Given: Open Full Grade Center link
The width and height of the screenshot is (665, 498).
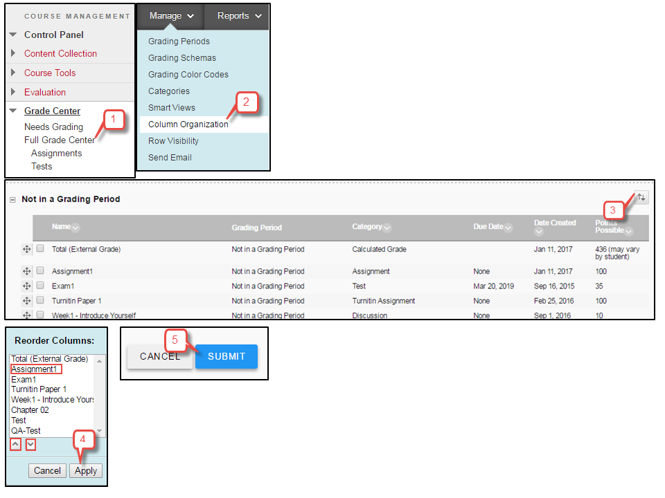Looking at the screenshot, I should (x=60, y=140).
